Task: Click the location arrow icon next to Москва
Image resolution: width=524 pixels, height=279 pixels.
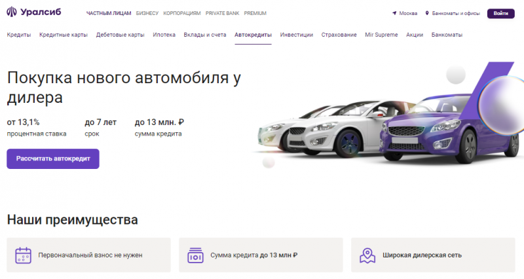Action: click(394, 13)
